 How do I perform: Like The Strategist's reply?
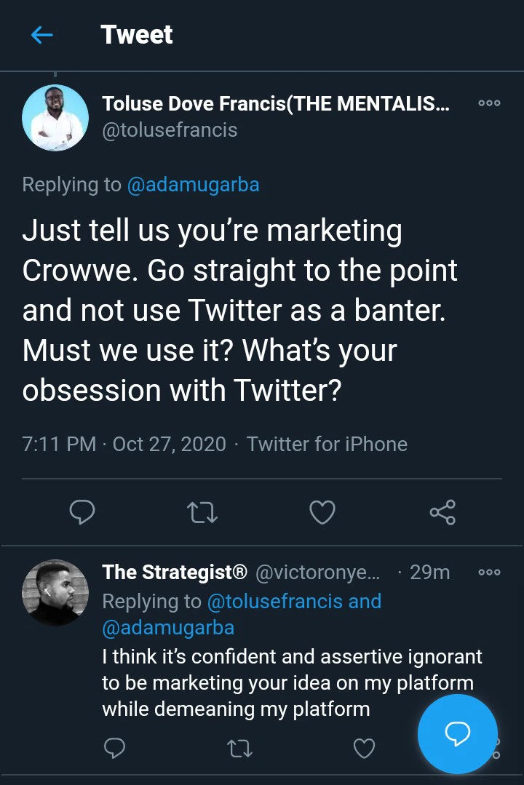point(364,747)
